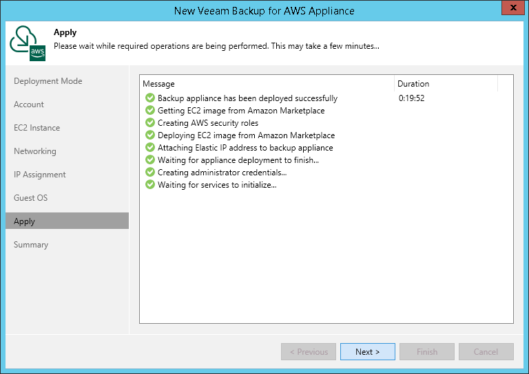
Task: Click the bold 'Apply' page heading
Action: pos(65,32)
